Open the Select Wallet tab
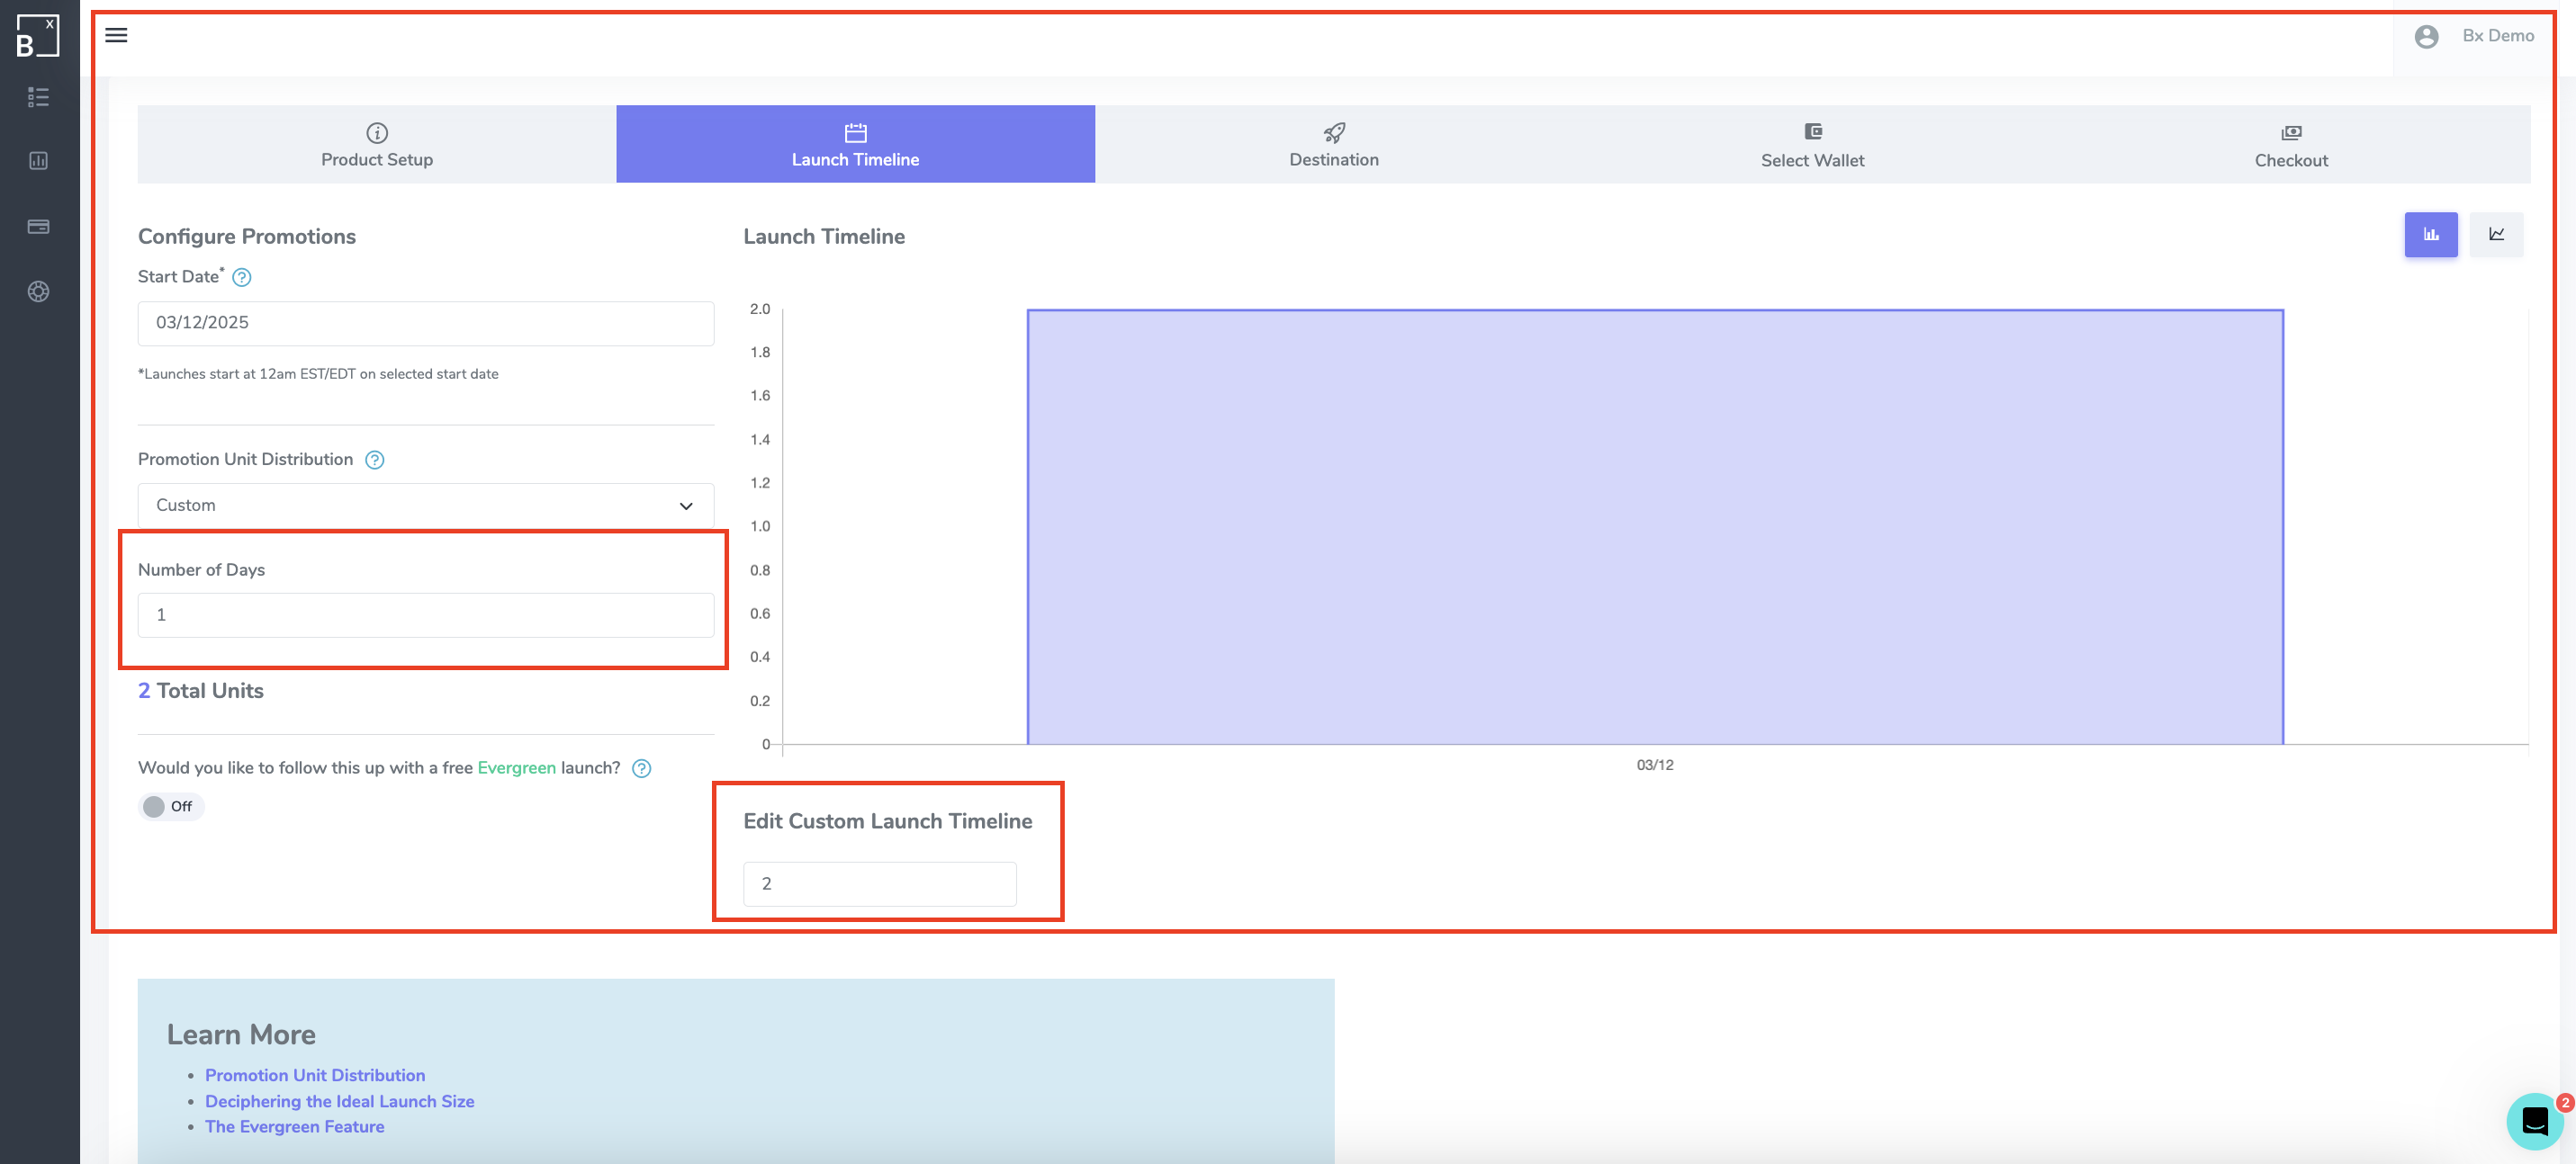The image size is (2576, 1164). 1811,145
